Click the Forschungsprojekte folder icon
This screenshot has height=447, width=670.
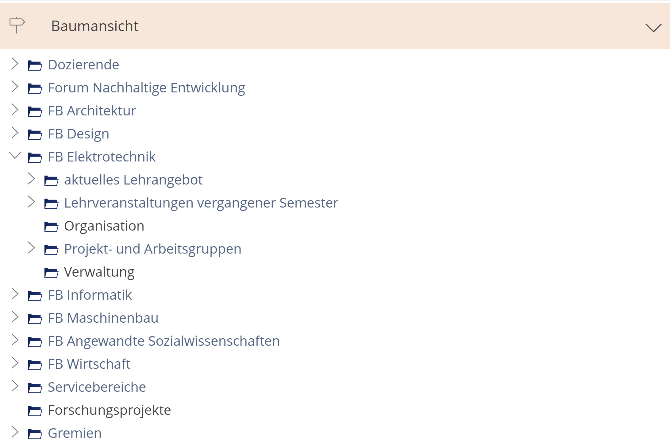(35, 410)
